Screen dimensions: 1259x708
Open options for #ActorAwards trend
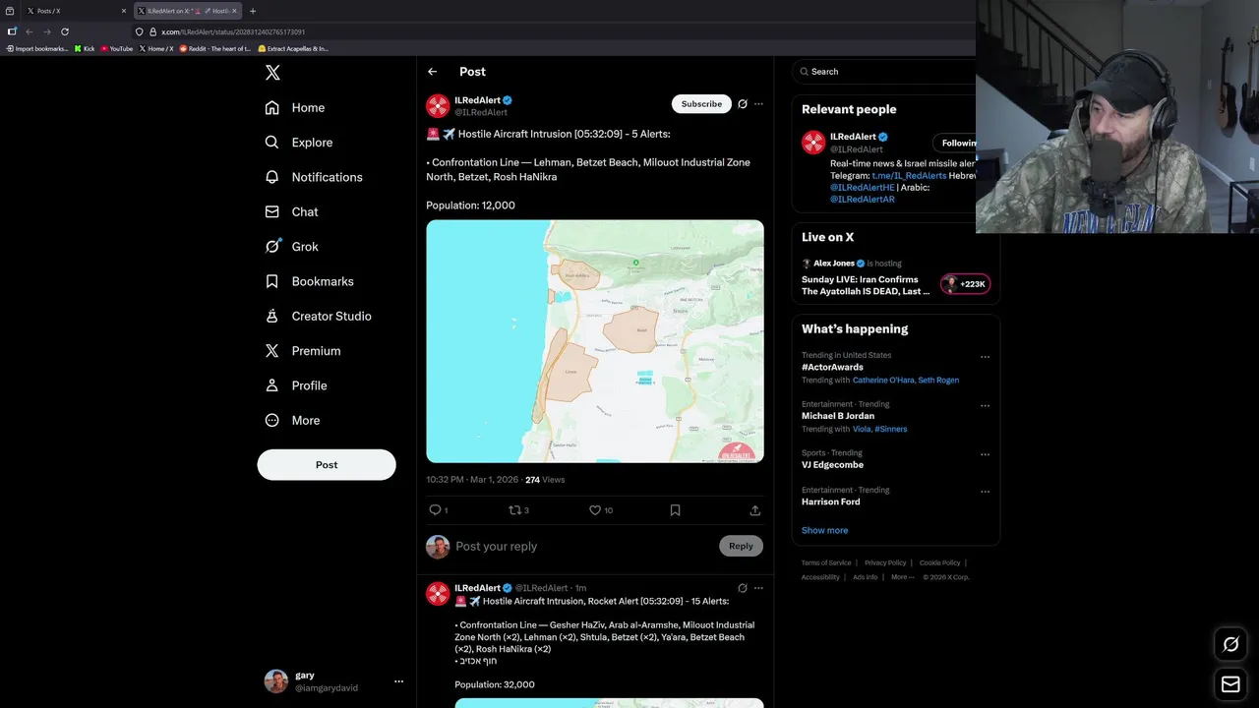pos(985,357)
